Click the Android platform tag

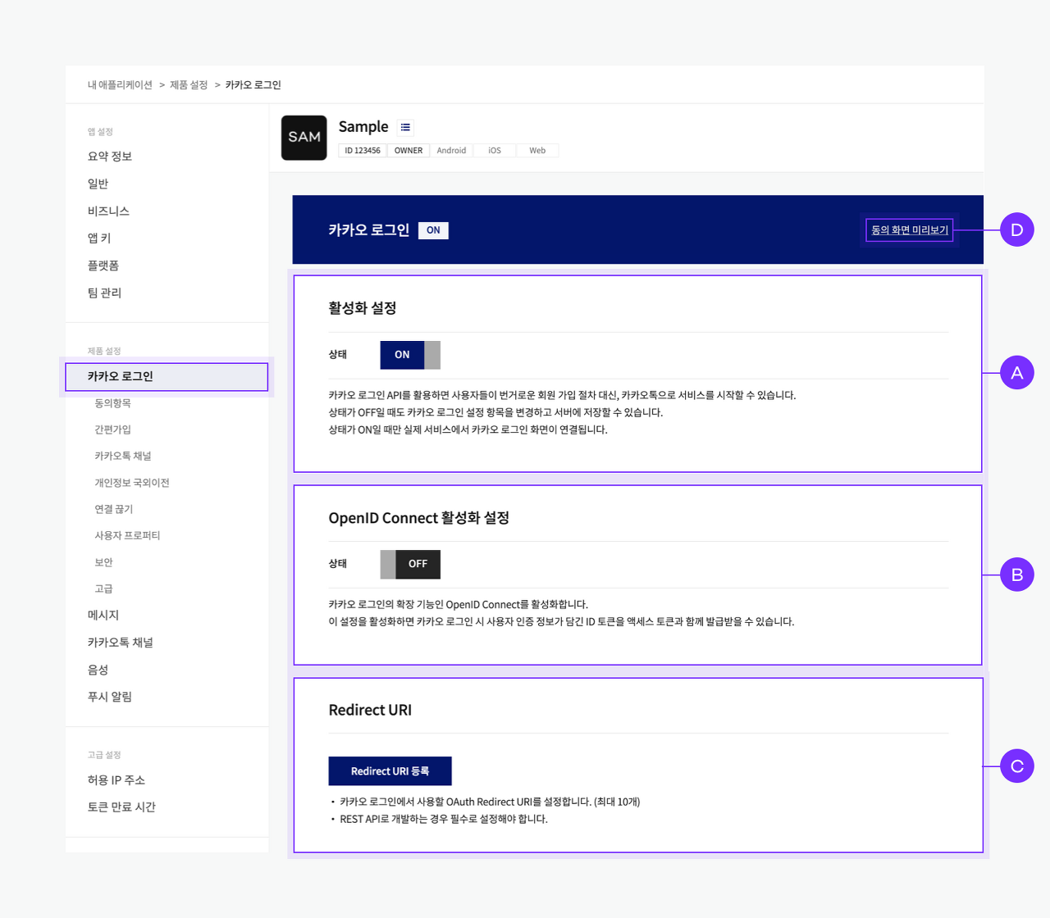(451, 151)
